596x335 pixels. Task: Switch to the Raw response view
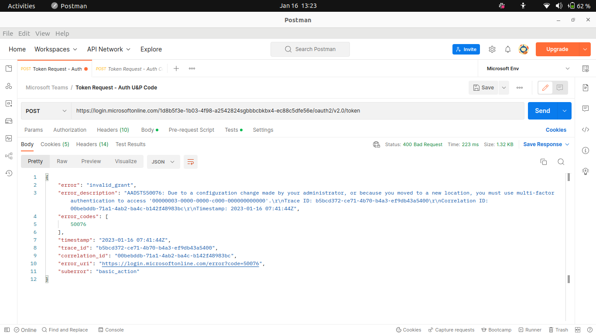pos(62,161)
